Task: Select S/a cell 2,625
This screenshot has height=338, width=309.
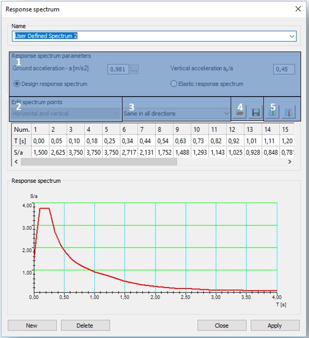Action: [58, 153]
